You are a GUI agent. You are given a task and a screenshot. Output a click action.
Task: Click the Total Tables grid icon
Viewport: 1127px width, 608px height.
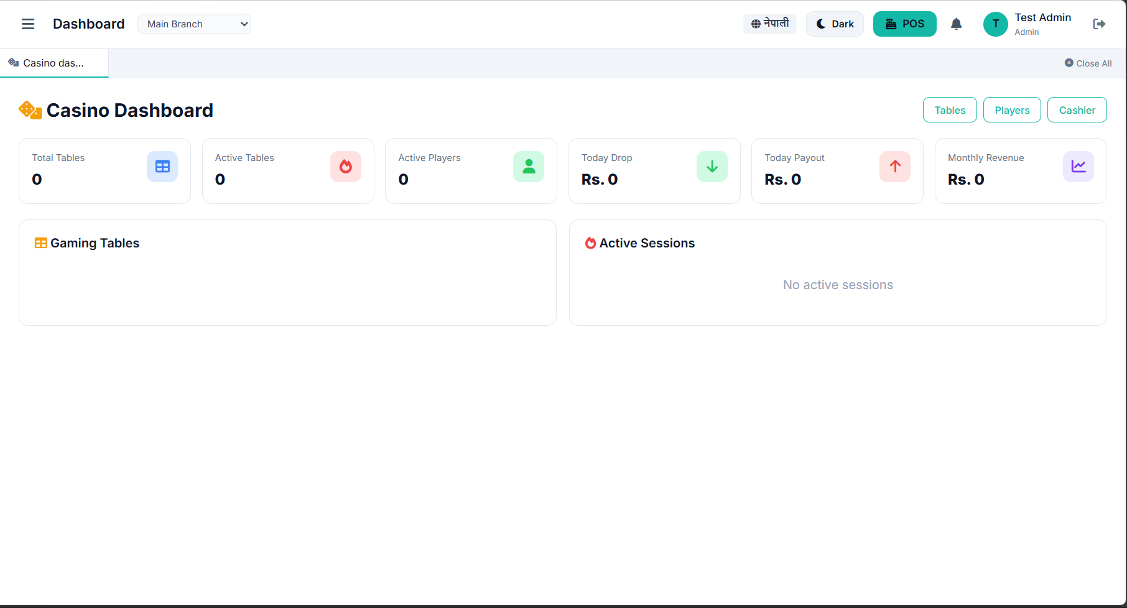[x=162, y=167]
